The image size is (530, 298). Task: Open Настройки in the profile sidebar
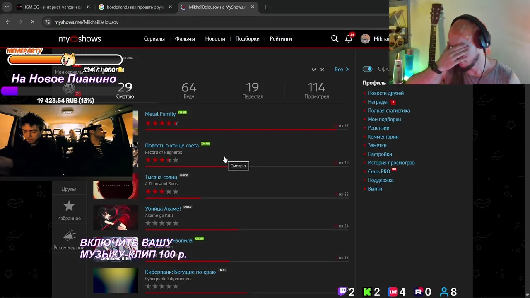(x=380, y=154)
